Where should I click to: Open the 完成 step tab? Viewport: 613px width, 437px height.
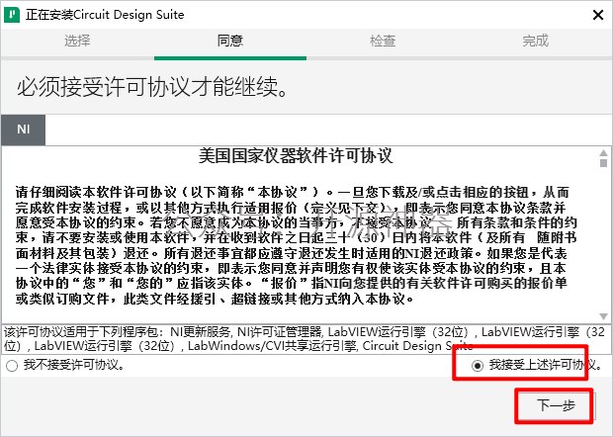(x=536, y=41)
